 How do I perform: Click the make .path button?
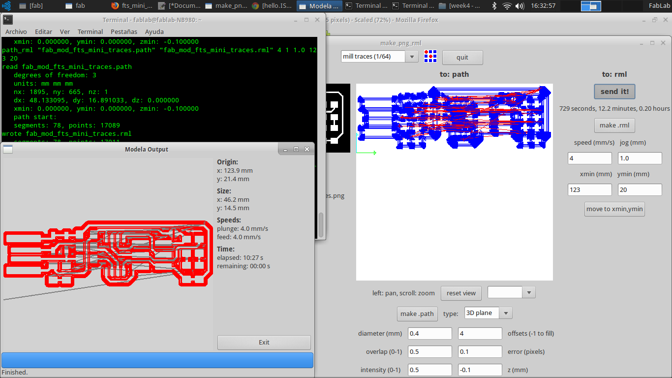(x=417, y=314)
